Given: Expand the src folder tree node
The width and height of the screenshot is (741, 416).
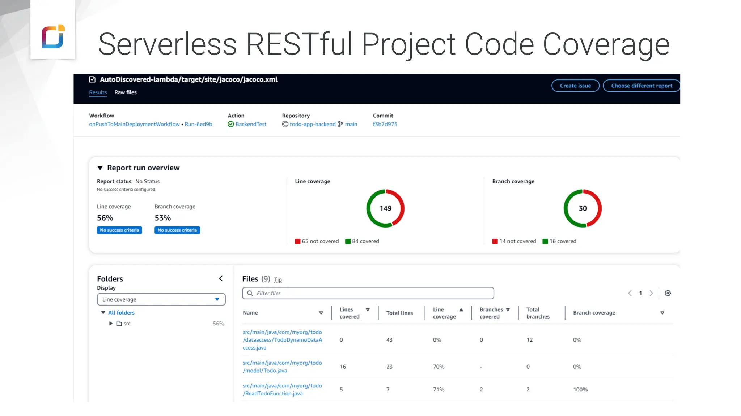Looking at the screenshot, I should pos(111,324).
